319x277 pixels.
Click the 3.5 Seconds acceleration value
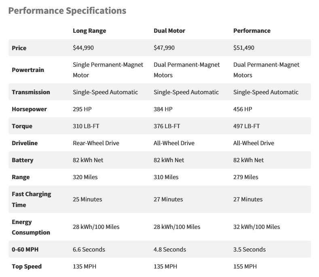(x=249, y=250)
